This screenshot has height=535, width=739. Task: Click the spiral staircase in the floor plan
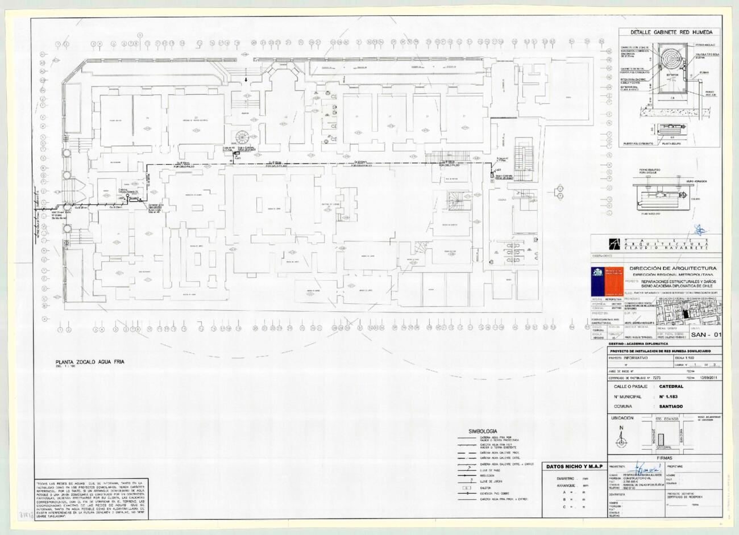[242, 137]
